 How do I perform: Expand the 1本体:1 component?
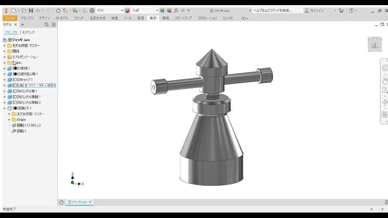pos(5,68)
